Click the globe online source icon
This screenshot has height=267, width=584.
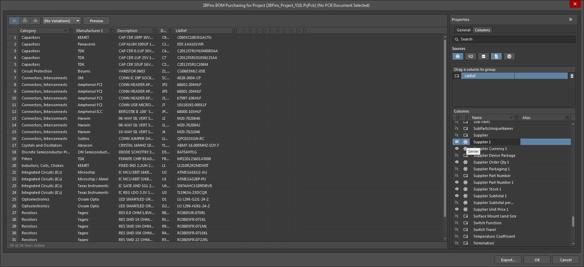pyautogui.click(x=509, y=56)
